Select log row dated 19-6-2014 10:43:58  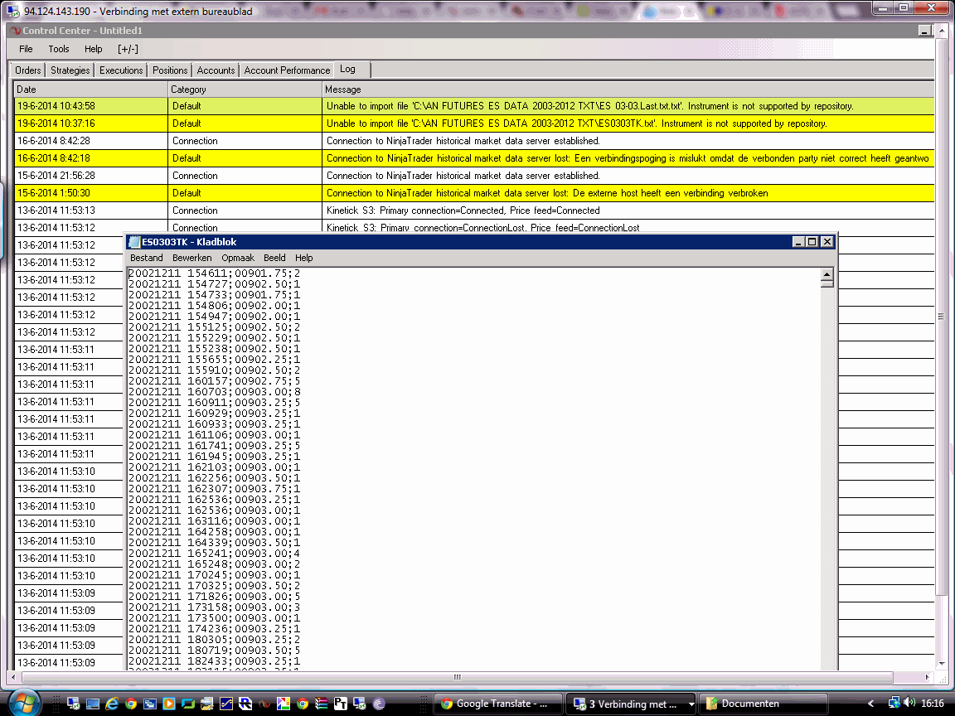click(474, 106)
